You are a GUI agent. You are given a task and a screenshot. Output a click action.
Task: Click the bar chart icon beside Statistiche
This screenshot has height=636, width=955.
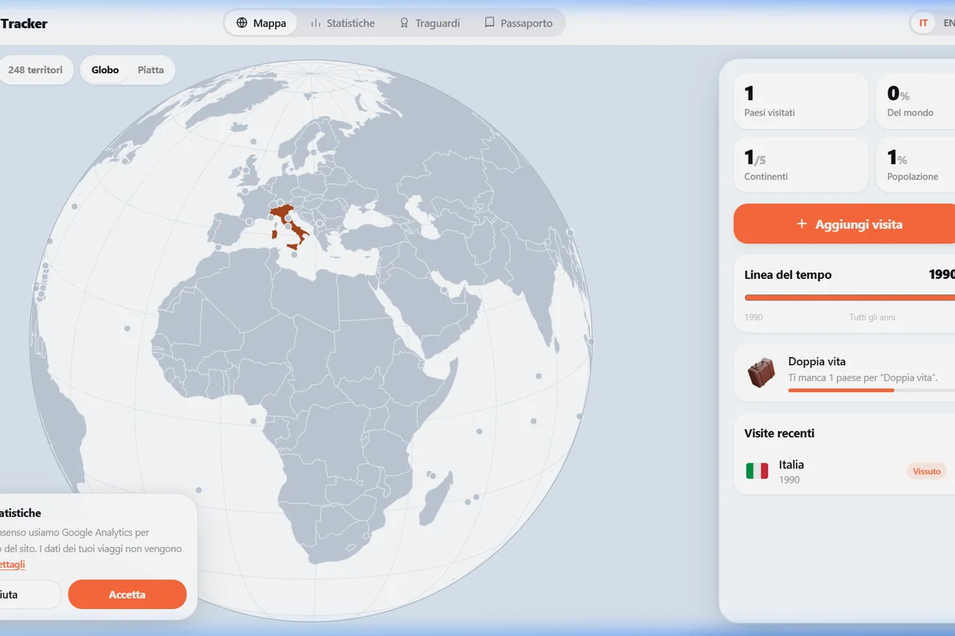click(x=316, y=23)
